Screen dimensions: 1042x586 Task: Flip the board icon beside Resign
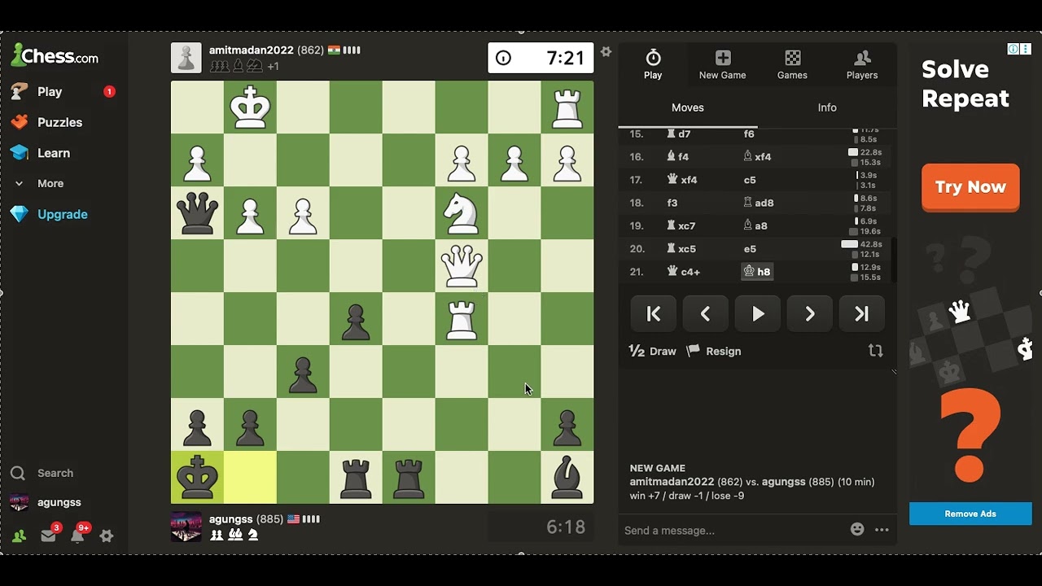click(876, 351)
